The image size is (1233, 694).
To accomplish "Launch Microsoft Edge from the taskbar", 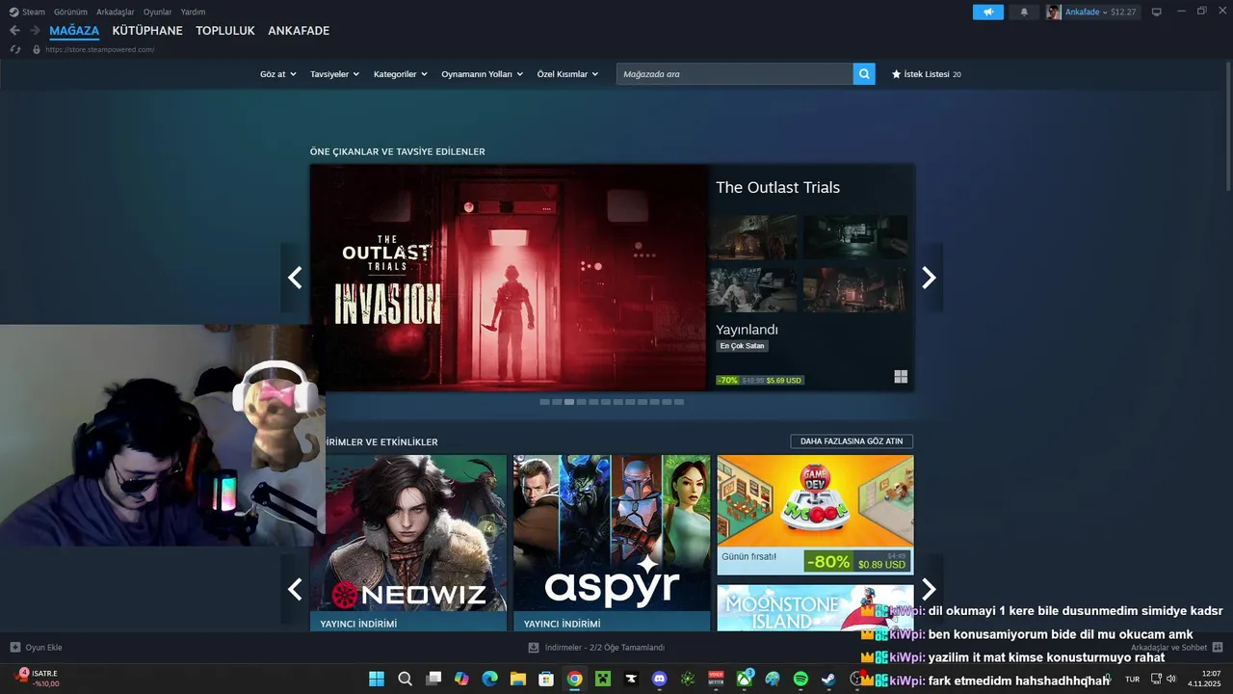I will coord(489,679).
